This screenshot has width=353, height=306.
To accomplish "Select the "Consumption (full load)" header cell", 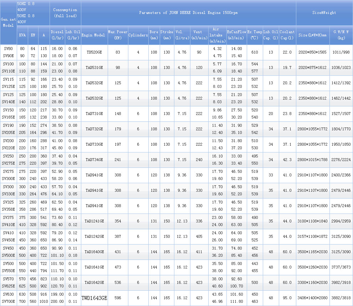I will (65, 12).
